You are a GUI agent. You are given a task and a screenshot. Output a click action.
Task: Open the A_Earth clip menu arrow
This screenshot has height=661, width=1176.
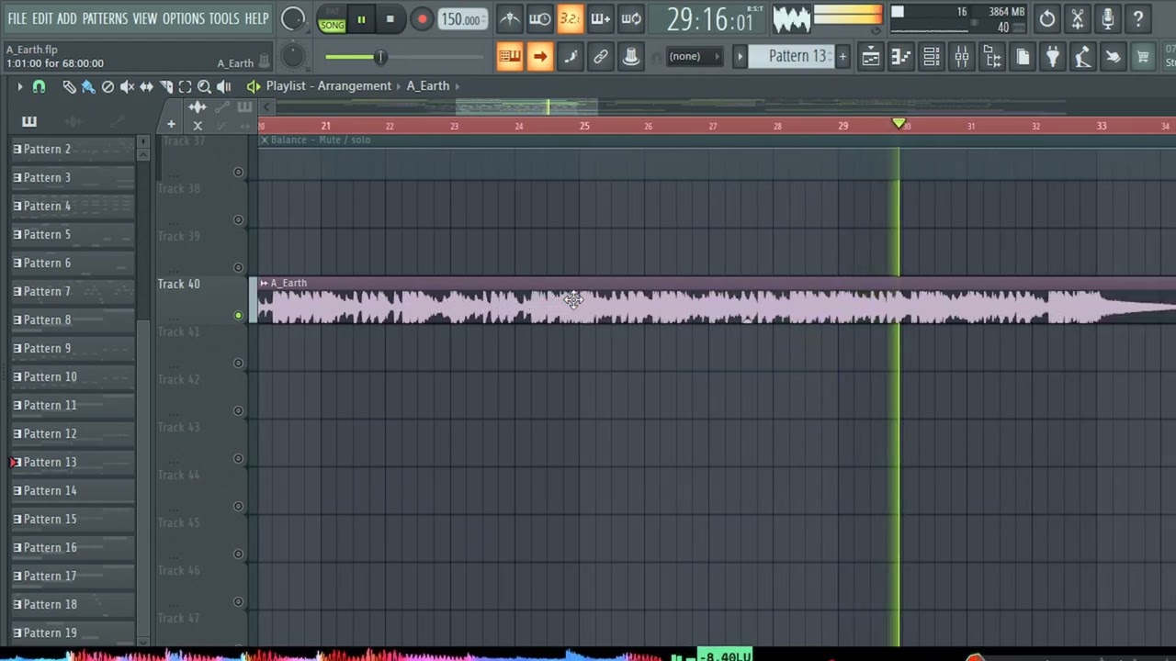tap(264, 283)
